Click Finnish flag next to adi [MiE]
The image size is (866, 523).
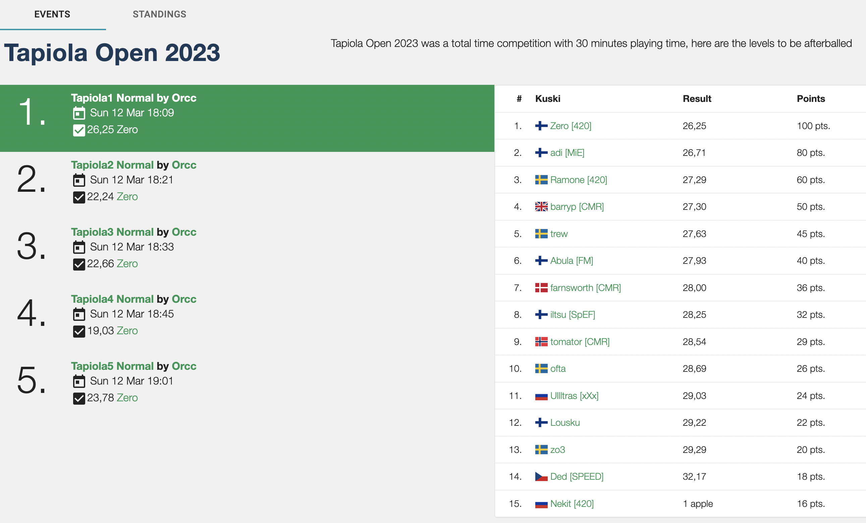pos(541,153)
